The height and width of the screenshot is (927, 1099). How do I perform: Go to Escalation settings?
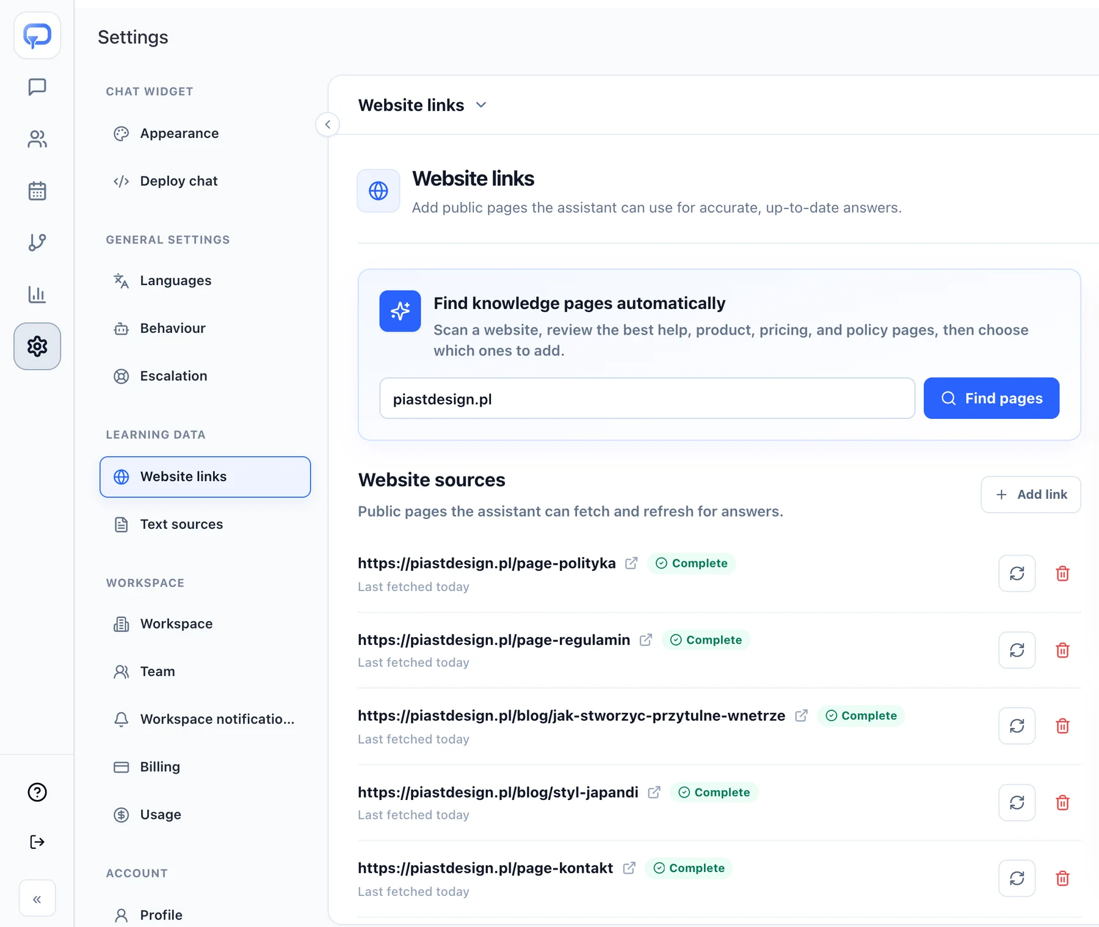coord(205,376)
